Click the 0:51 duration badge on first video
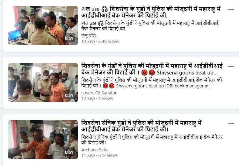The width and height of the screenshot is (239, 165). [x=69, y=38]
